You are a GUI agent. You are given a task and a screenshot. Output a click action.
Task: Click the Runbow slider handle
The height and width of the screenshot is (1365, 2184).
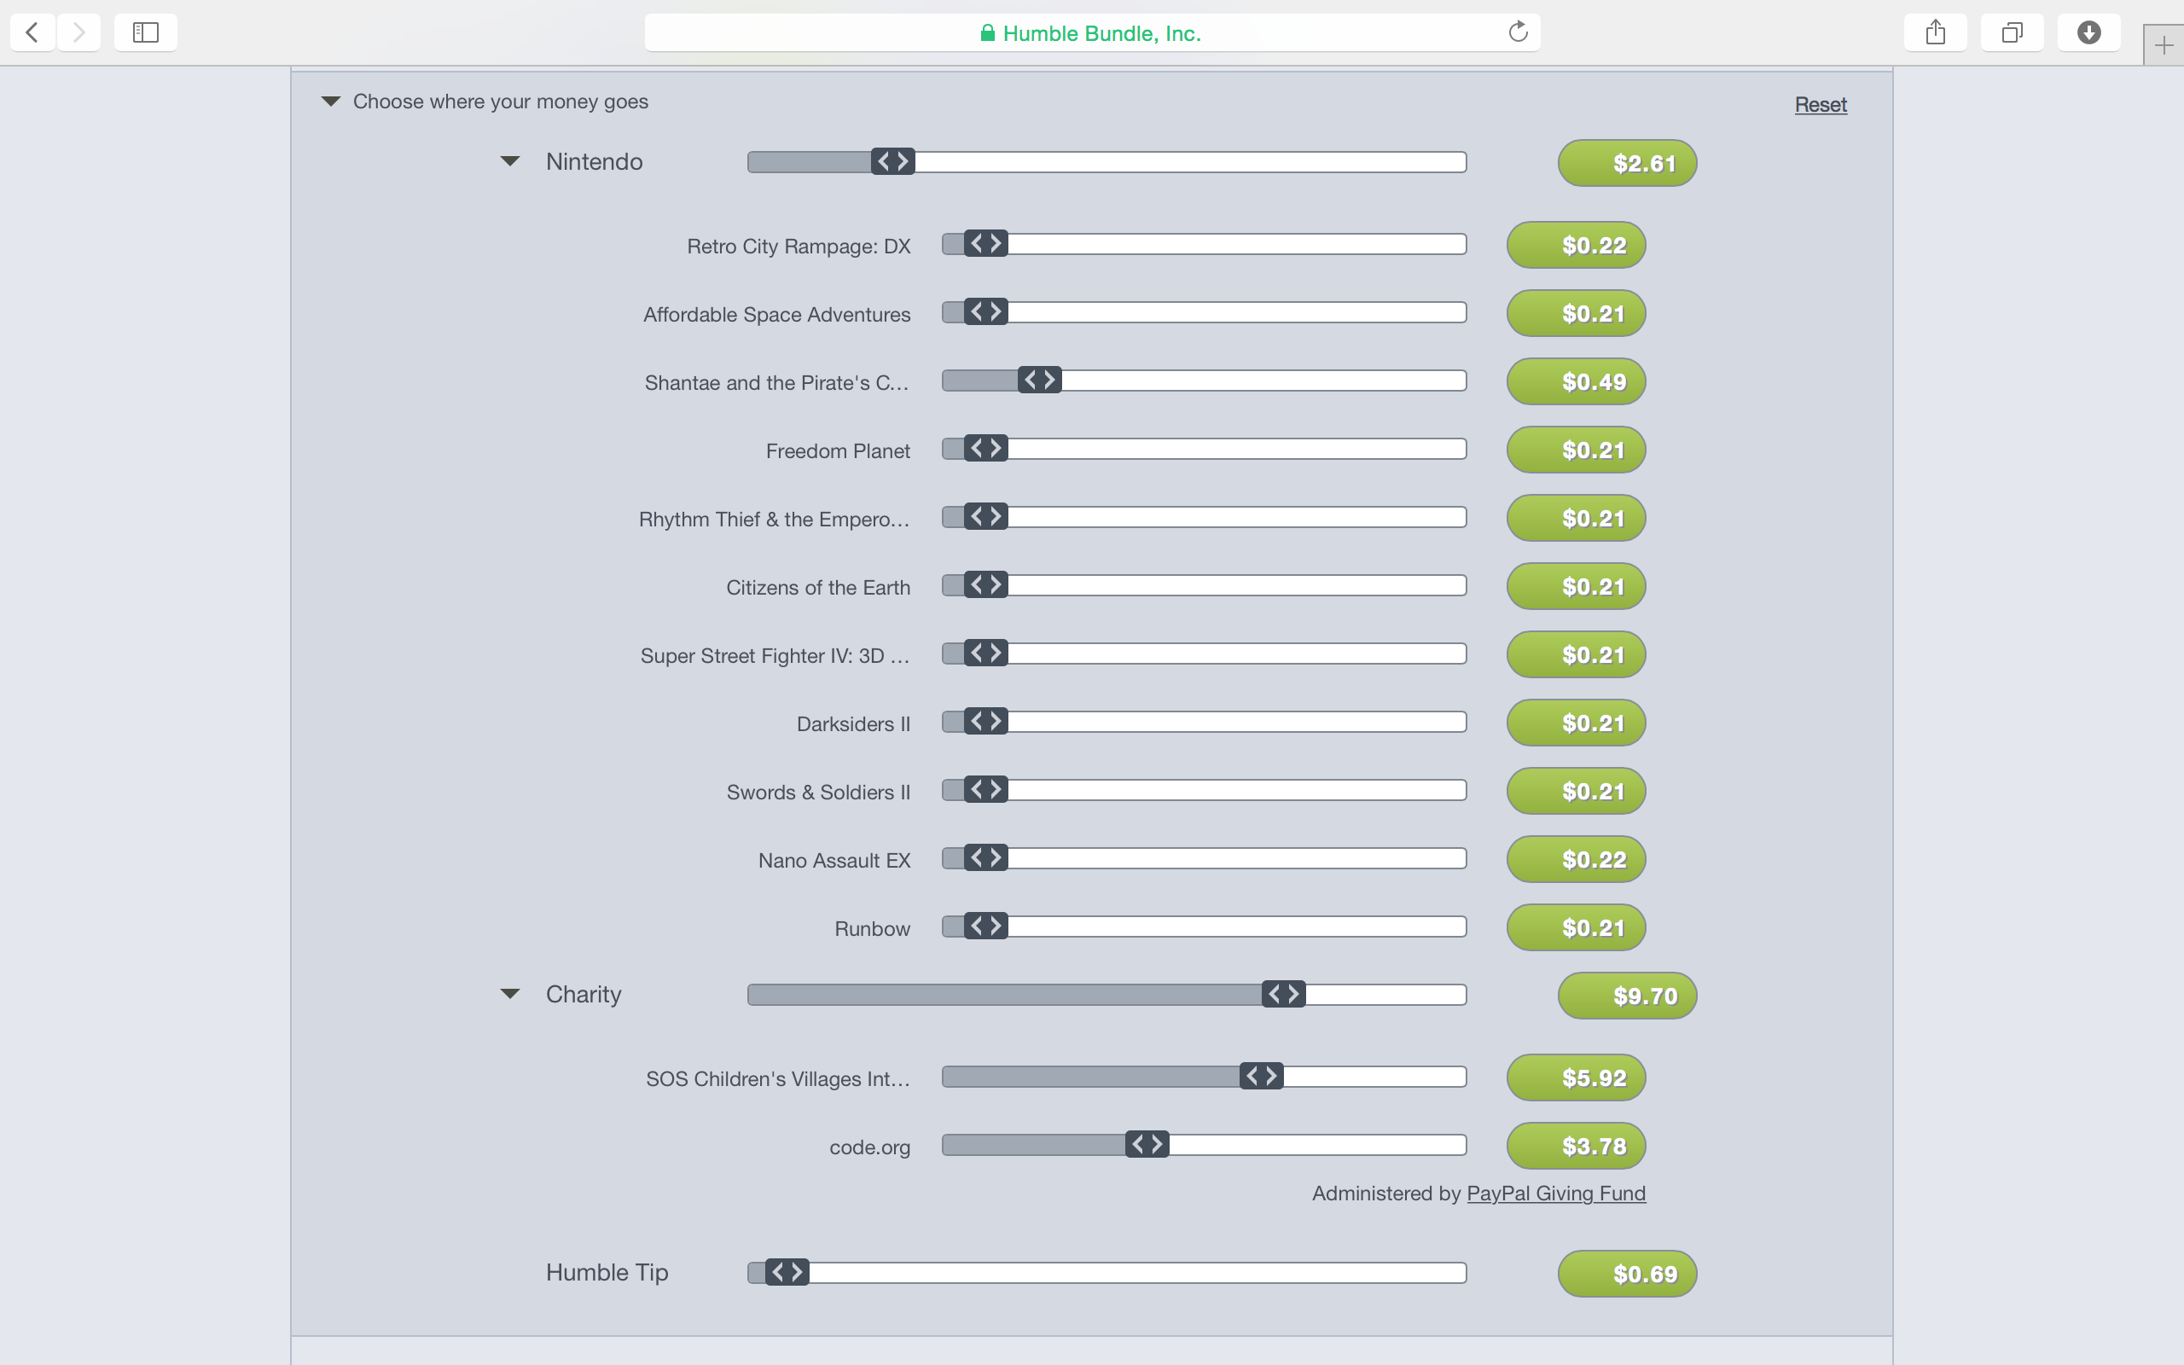(x=985, y=926)
